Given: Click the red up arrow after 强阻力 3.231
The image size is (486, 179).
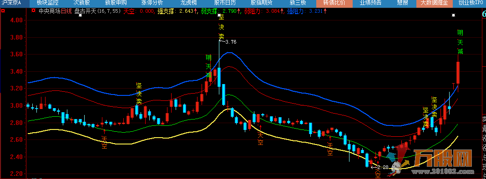Looking at the screenshot, I should (x=325, y=11).
